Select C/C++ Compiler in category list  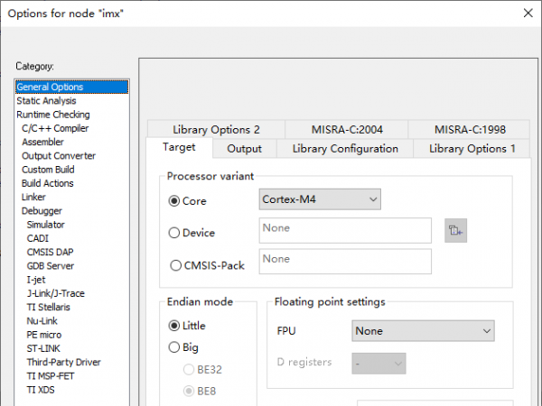[55, 129]
